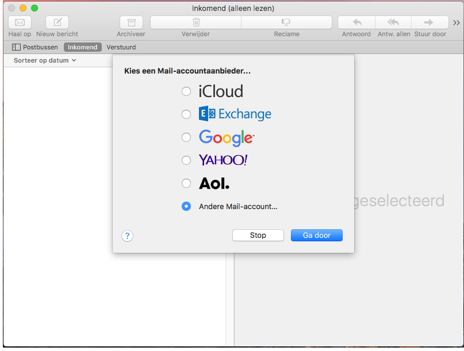464x351 pixels.
Task: Select the iCloud radio button
Action: [x=186, y=91]
